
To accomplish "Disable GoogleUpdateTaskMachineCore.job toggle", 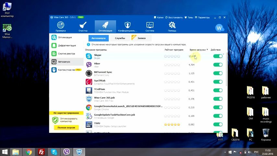I will [x=218, y=116].
